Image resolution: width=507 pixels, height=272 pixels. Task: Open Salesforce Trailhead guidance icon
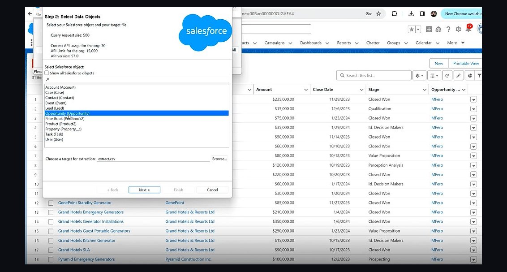point(438,30)
